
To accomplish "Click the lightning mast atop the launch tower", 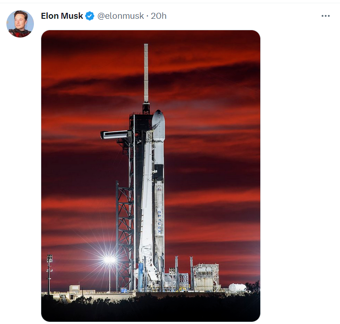I will point(146,73).
